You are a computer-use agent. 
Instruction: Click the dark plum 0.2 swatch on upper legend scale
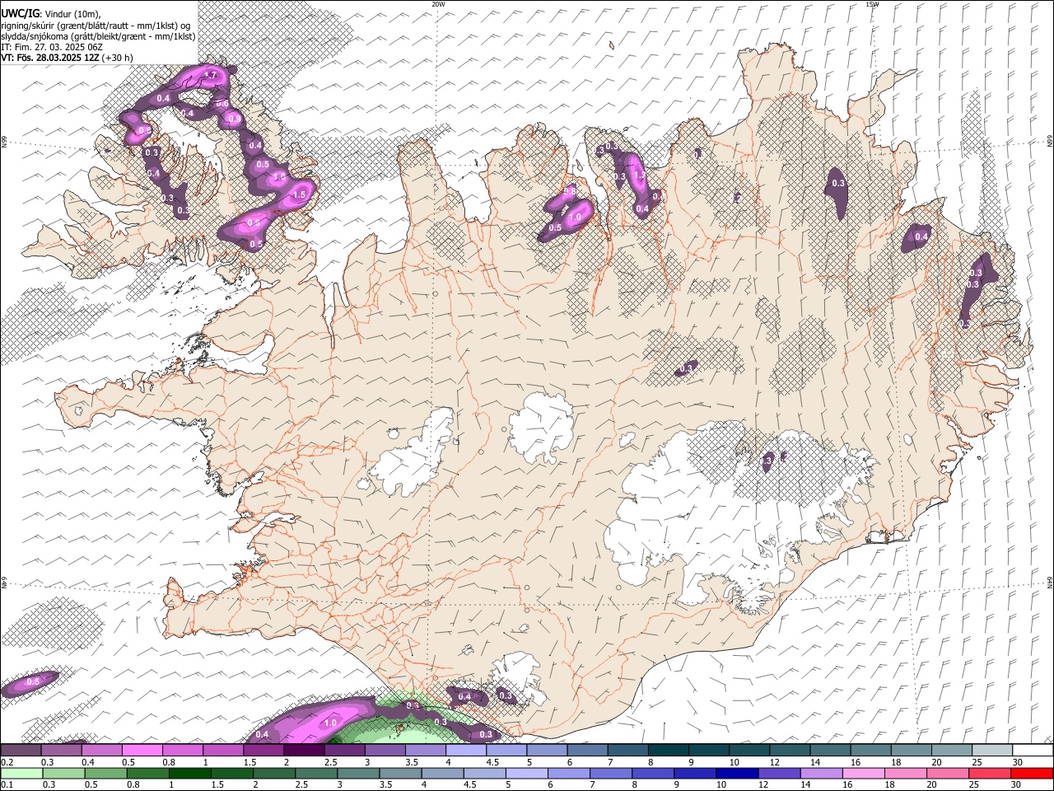(x=21, y=751)
